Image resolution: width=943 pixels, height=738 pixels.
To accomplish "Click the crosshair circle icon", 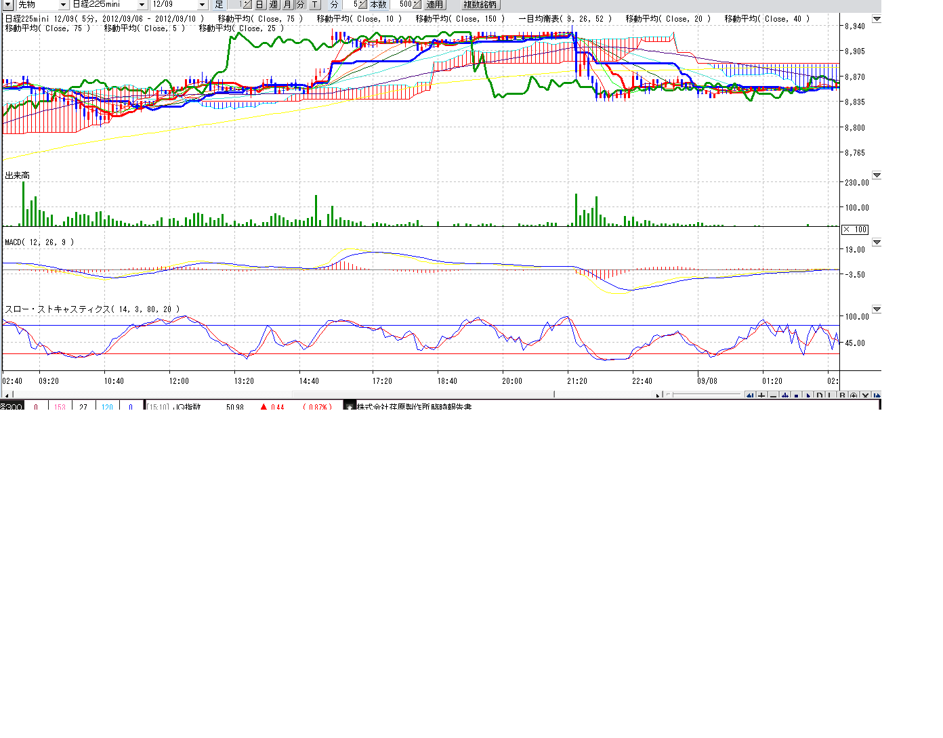I will [x=854, y=396].
